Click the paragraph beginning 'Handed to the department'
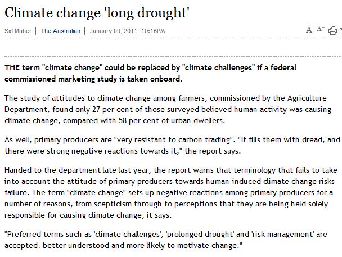The width and height of the screenshot is (342, 257). click(x=171, y=192)
